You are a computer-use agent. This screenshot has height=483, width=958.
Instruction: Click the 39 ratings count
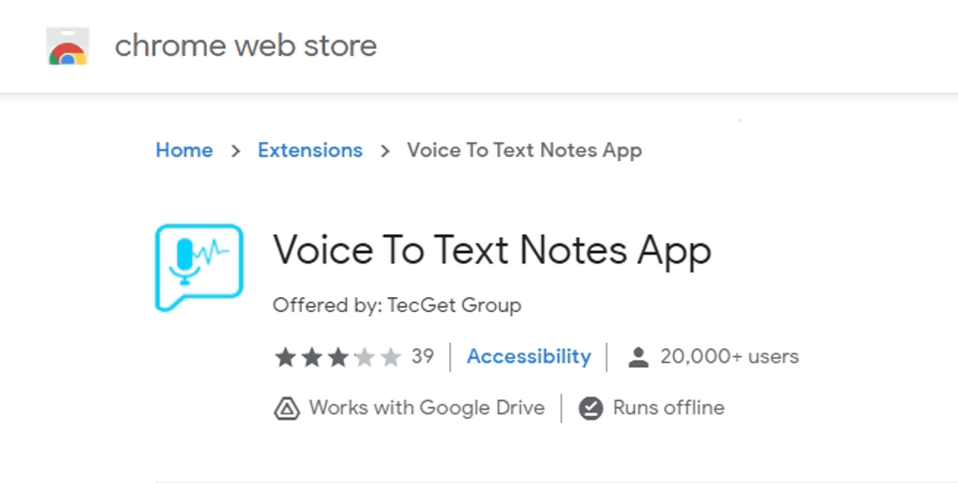(x=422, y=356)
